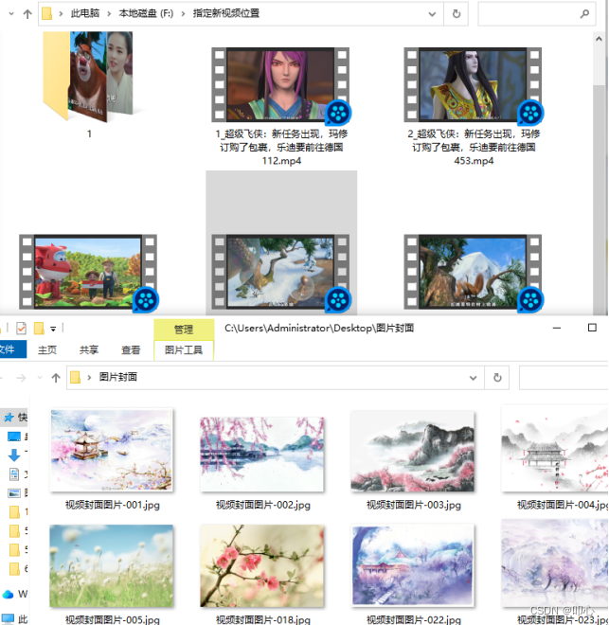Click search magnifier icon in upper window
This screenshot has height=625, width=609.
(584, 14)
